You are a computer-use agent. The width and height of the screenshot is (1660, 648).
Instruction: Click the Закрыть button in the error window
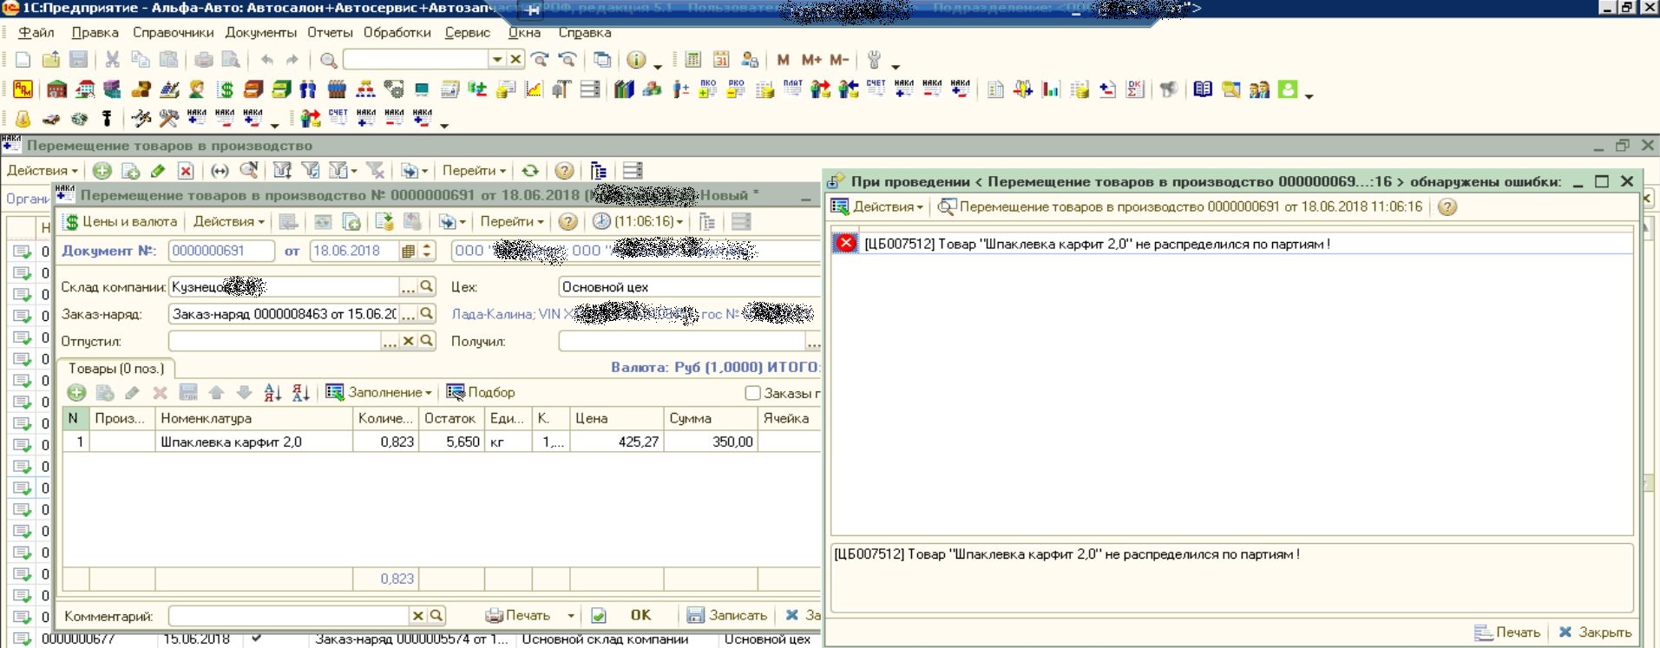point(1595,632)
